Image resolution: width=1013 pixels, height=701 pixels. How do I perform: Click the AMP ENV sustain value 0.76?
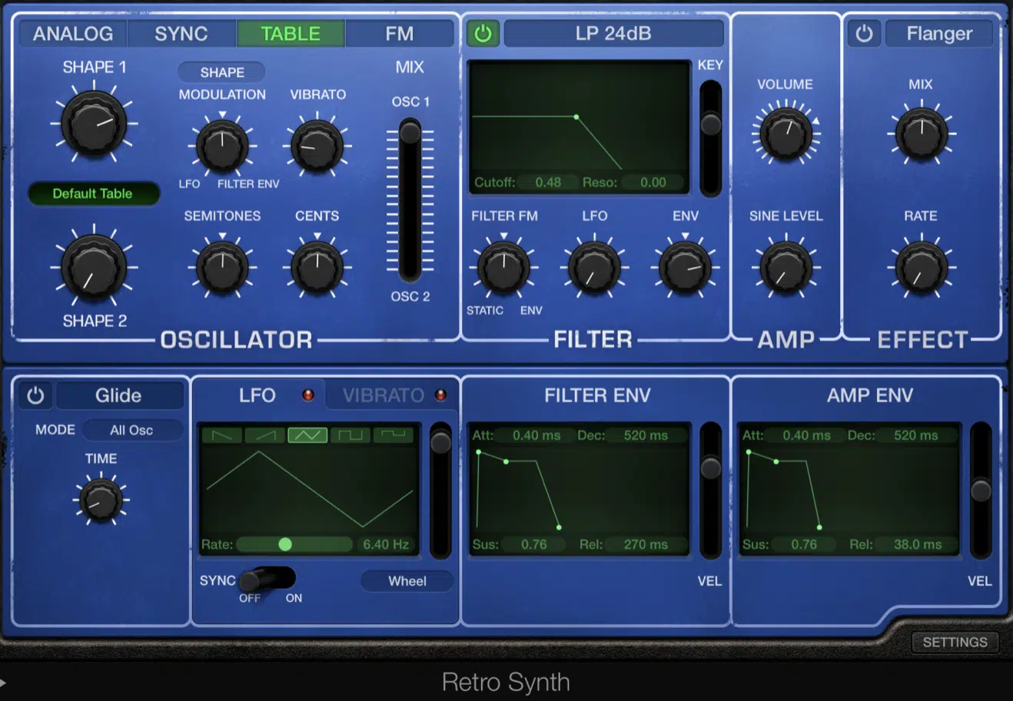[x=804, y=544]
